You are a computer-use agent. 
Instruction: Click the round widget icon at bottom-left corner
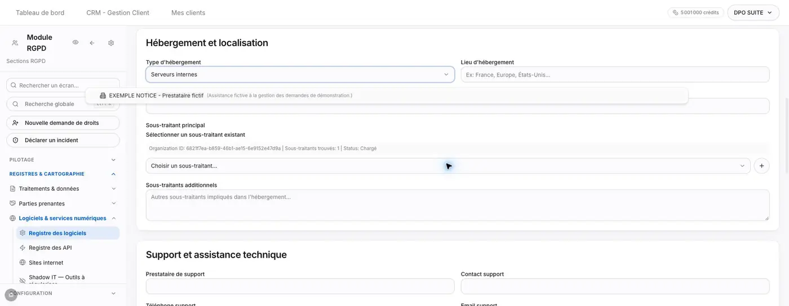[x=11, y=295]
